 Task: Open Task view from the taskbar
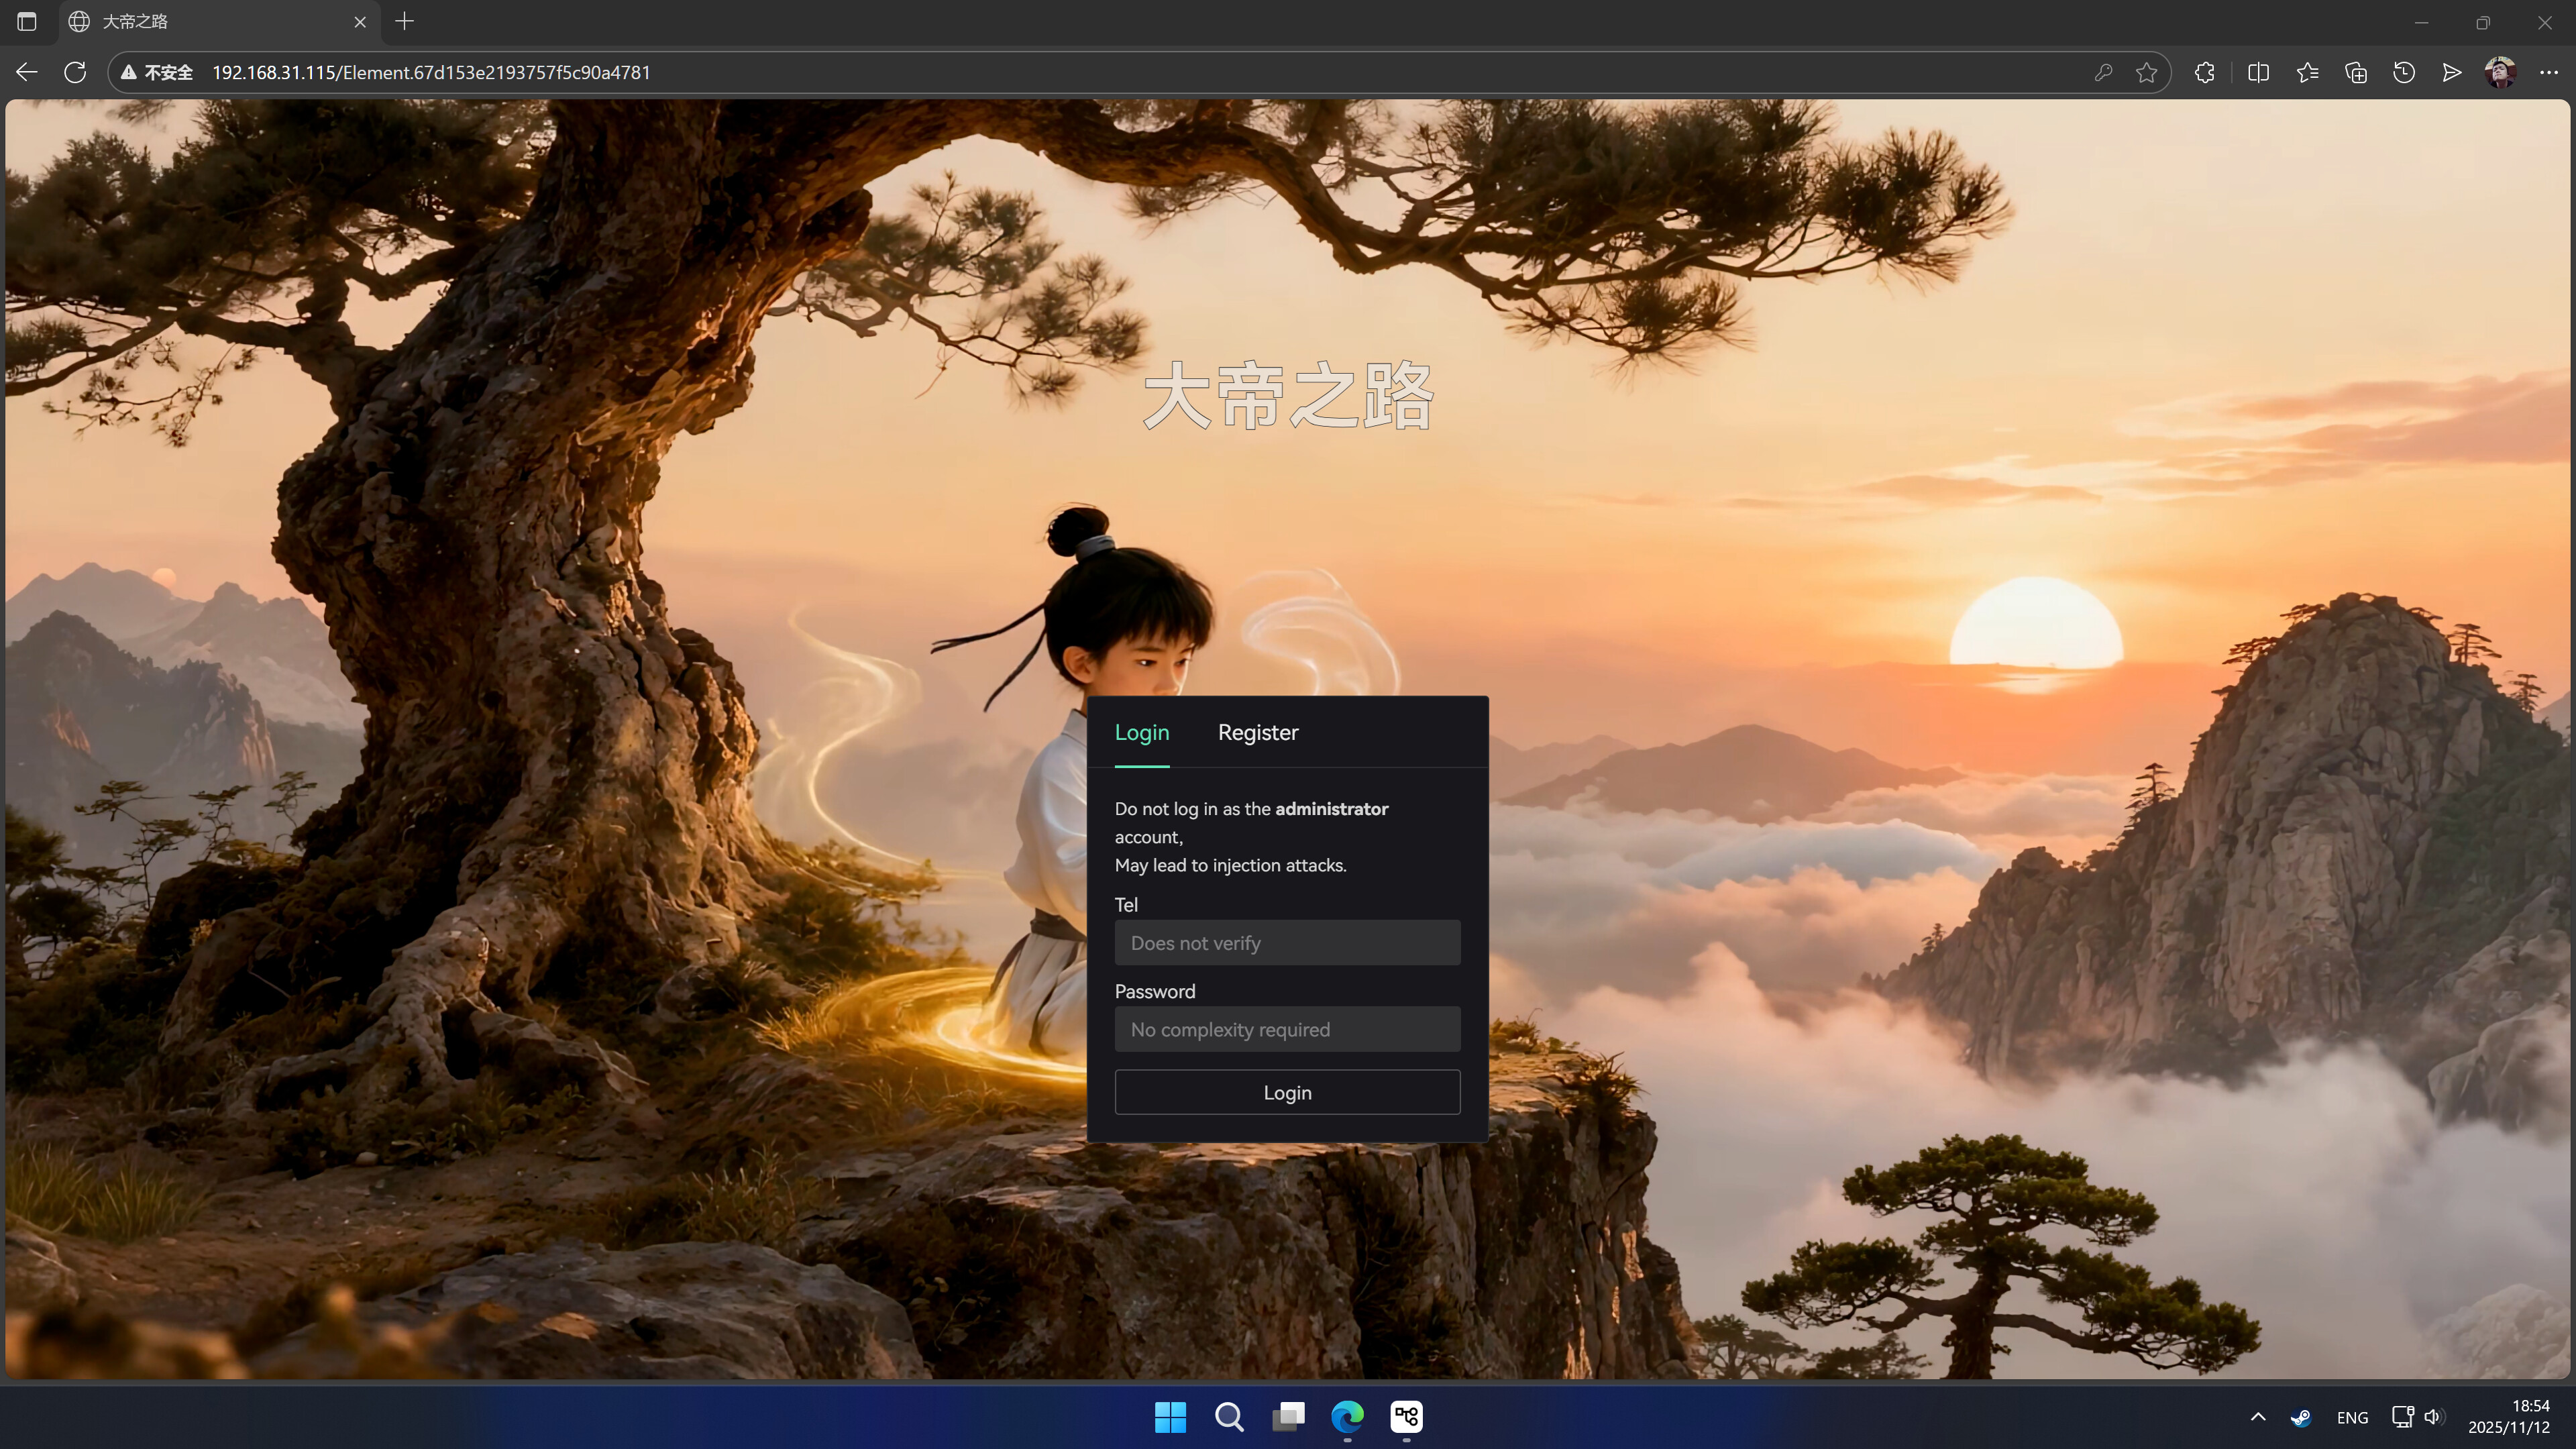(x=1288, y=1417)
